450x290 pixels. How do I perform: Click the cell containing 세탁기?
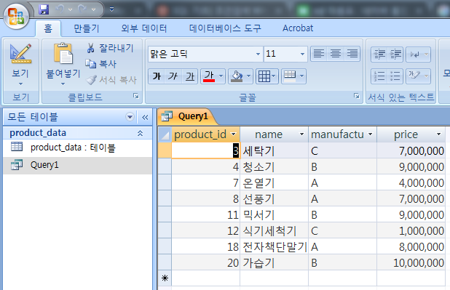tap(274, 150)
